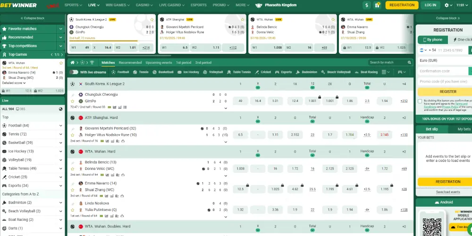
Task: Favorite the WTA Wuhan top card star
Action: [333, 19]
